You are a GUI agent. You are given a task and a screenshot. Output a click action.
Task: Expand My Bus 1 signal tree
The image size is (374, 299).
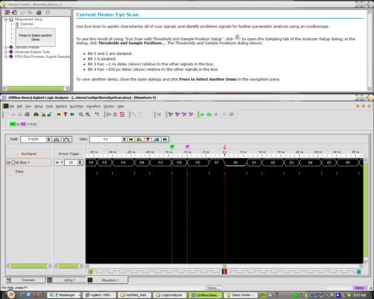click(x=9, y=162)
